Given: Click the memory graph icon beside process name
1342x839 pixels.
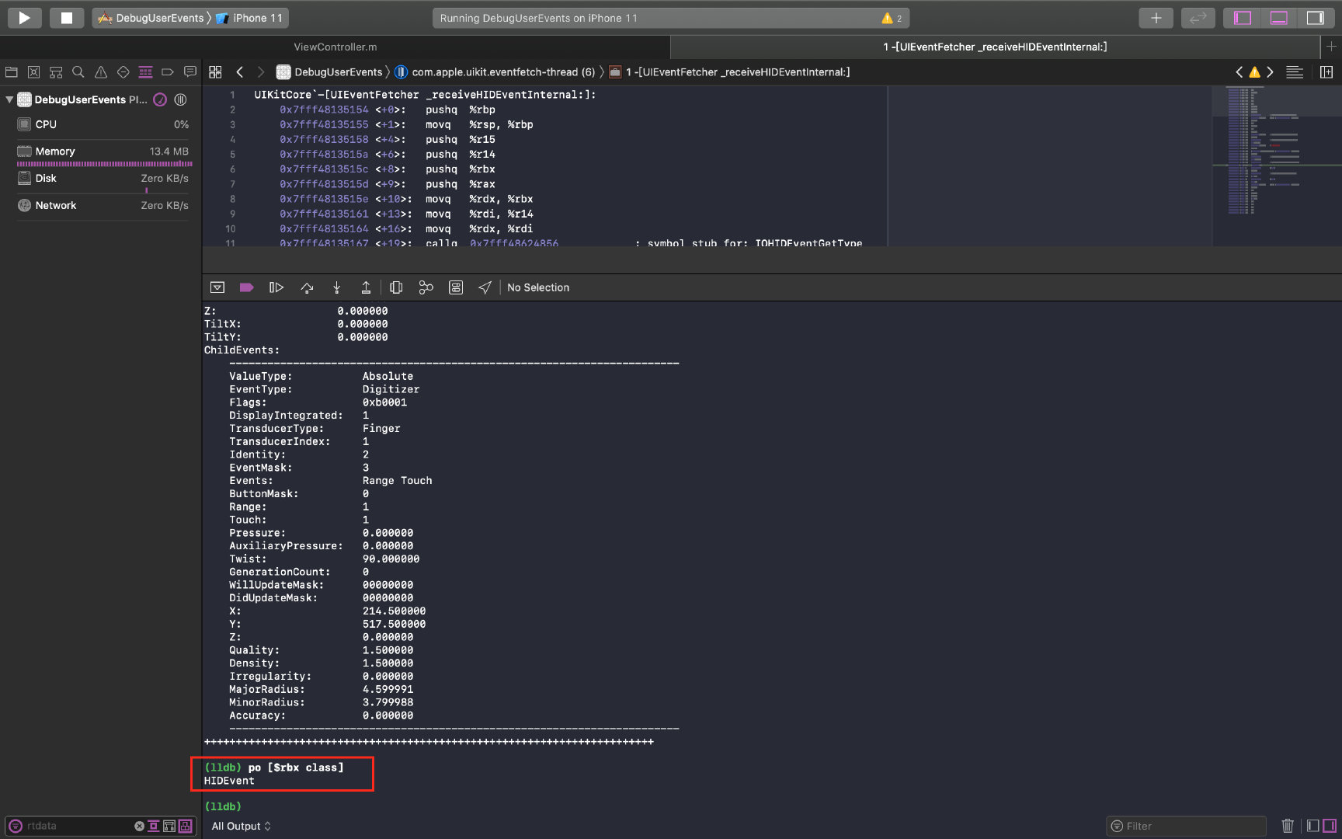Looking at the screenshot, I should point(160,99).
